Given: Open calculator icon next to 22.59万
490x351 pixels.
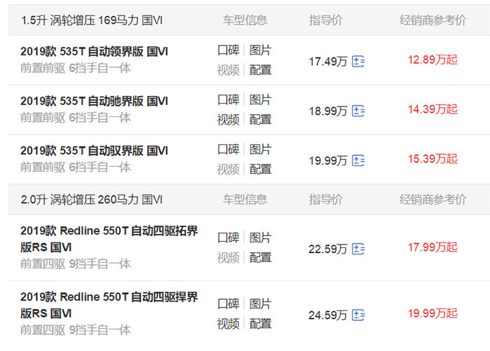Looking at the screenshot, I should [358, 249].
